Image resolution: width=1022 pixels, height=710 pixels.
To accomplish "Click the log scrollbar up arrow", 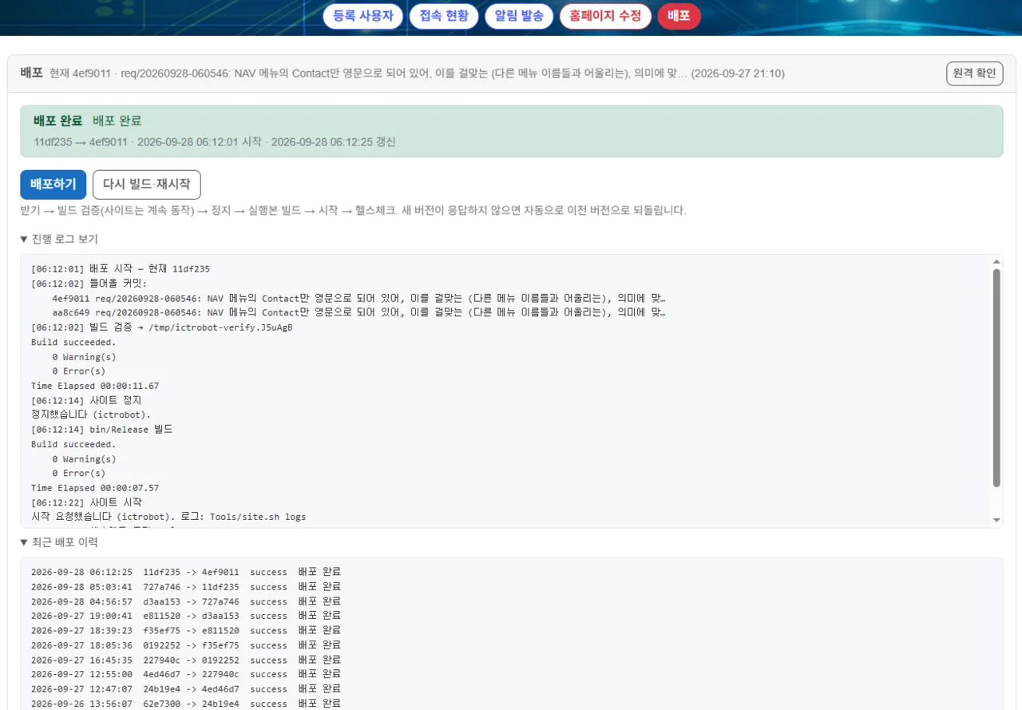I will click(x=996, y=261).
